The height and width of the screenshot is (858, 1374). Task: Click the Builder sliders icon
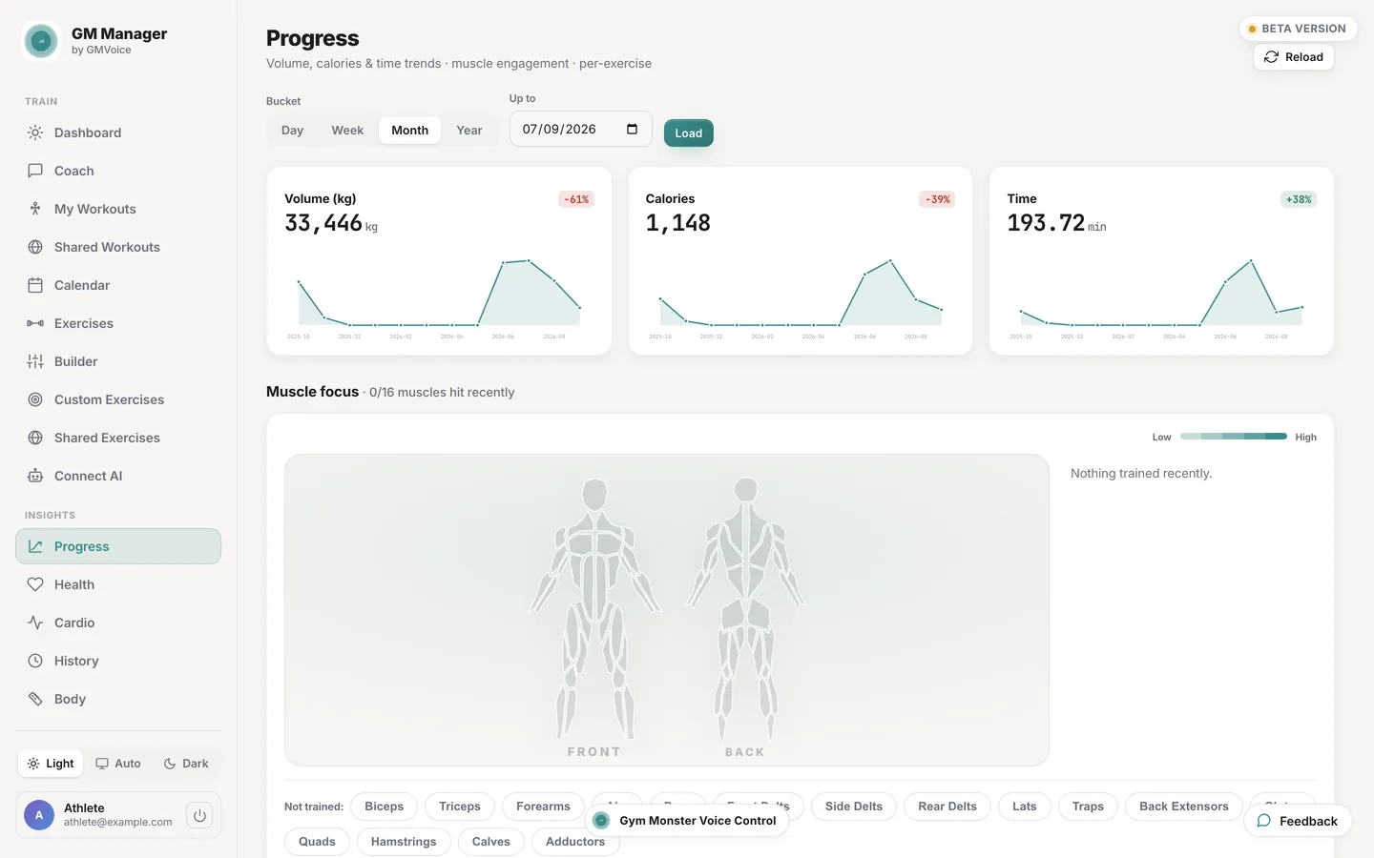click(35, 361)
